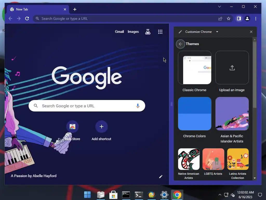Click the share page icon in address bar
Screen dimensions: 266x200
(x=220, y=18)
